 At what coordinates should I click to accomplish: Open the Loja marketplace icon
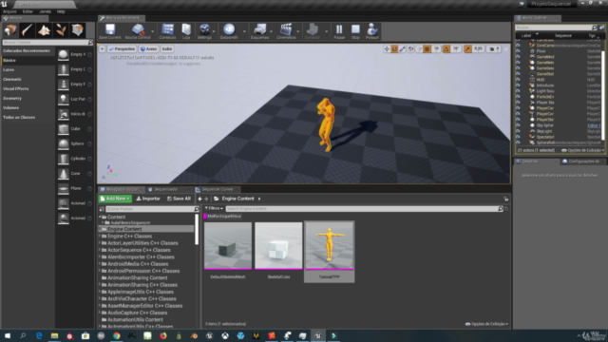(x=186, y=31)
